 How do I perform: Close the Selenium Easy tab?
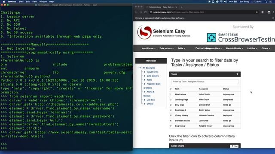click(x=176, y=7)
